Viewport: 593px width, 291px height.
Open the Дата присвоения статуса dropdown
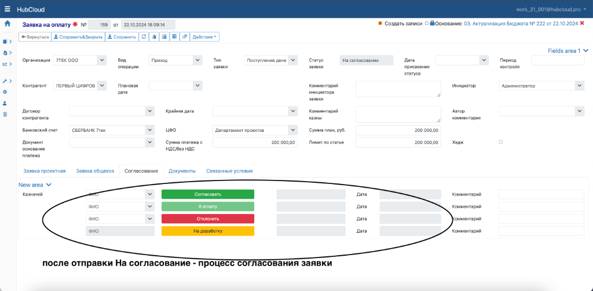coord(485,60)
